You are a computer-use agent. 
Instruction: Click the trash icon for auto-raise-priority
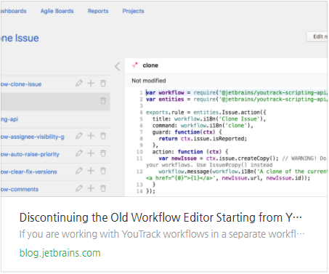point(103,153)
